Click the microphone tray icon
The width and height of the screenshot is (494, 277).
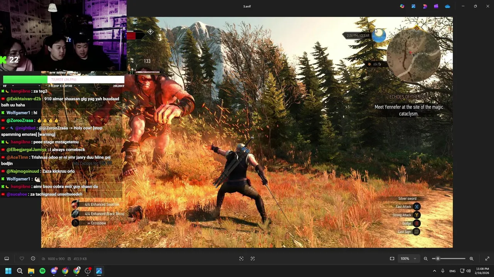pyautogui.click(x=443, y=271)
